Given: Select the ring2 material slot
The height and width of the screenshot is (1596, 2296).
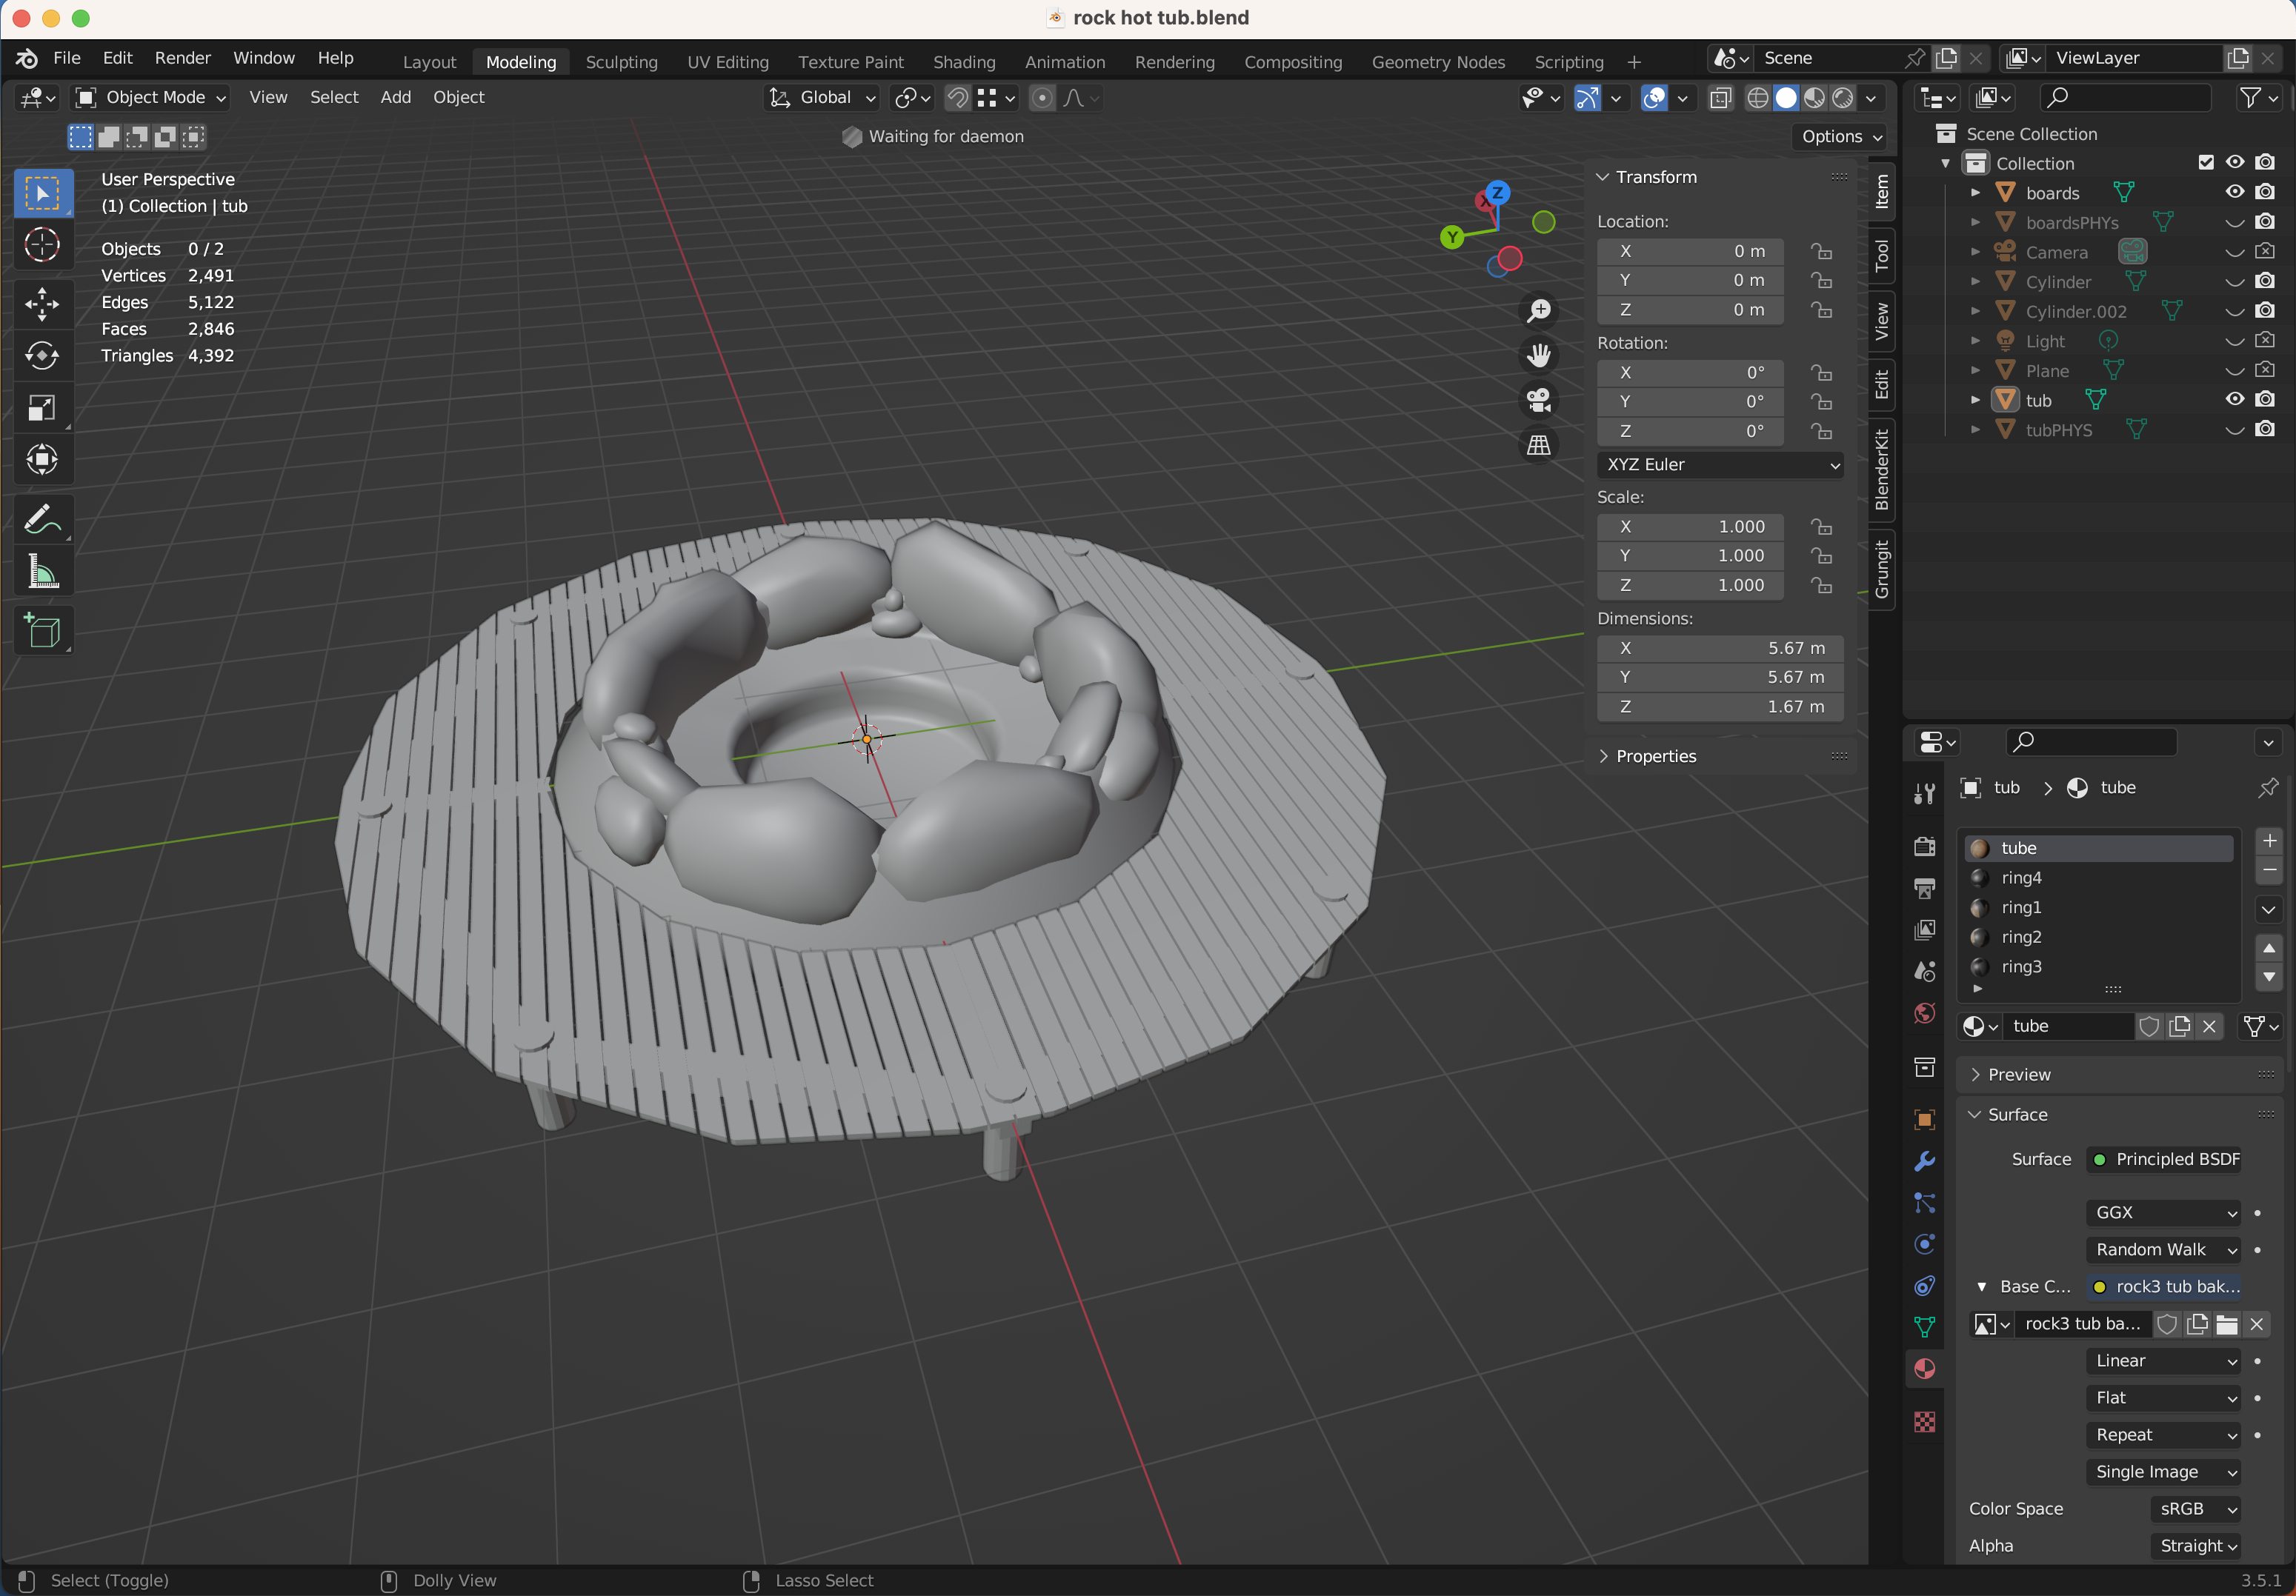Looking at the screenshot, I should pyautogui.click(x=2021, y=938).
